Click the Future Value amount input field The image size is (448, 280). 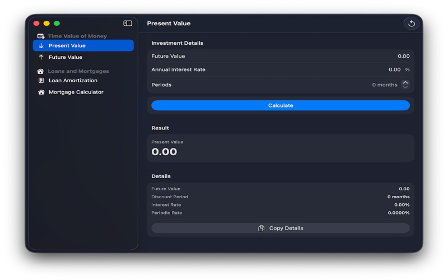pos(403,57)
